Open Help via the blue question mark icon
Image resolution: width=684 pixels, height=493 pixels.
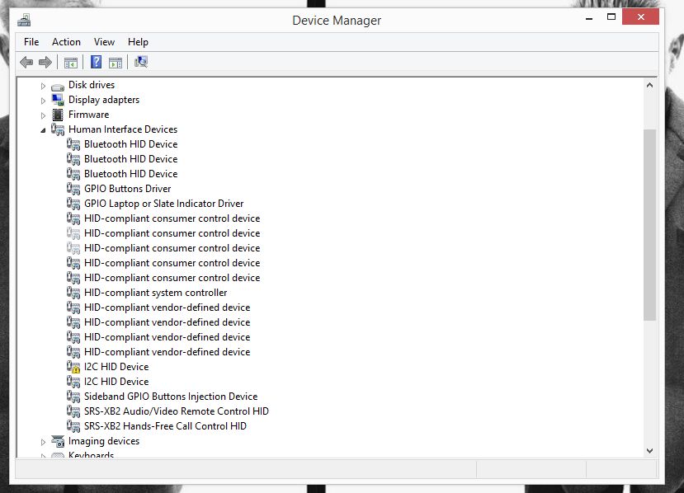(x=96, y=62)
